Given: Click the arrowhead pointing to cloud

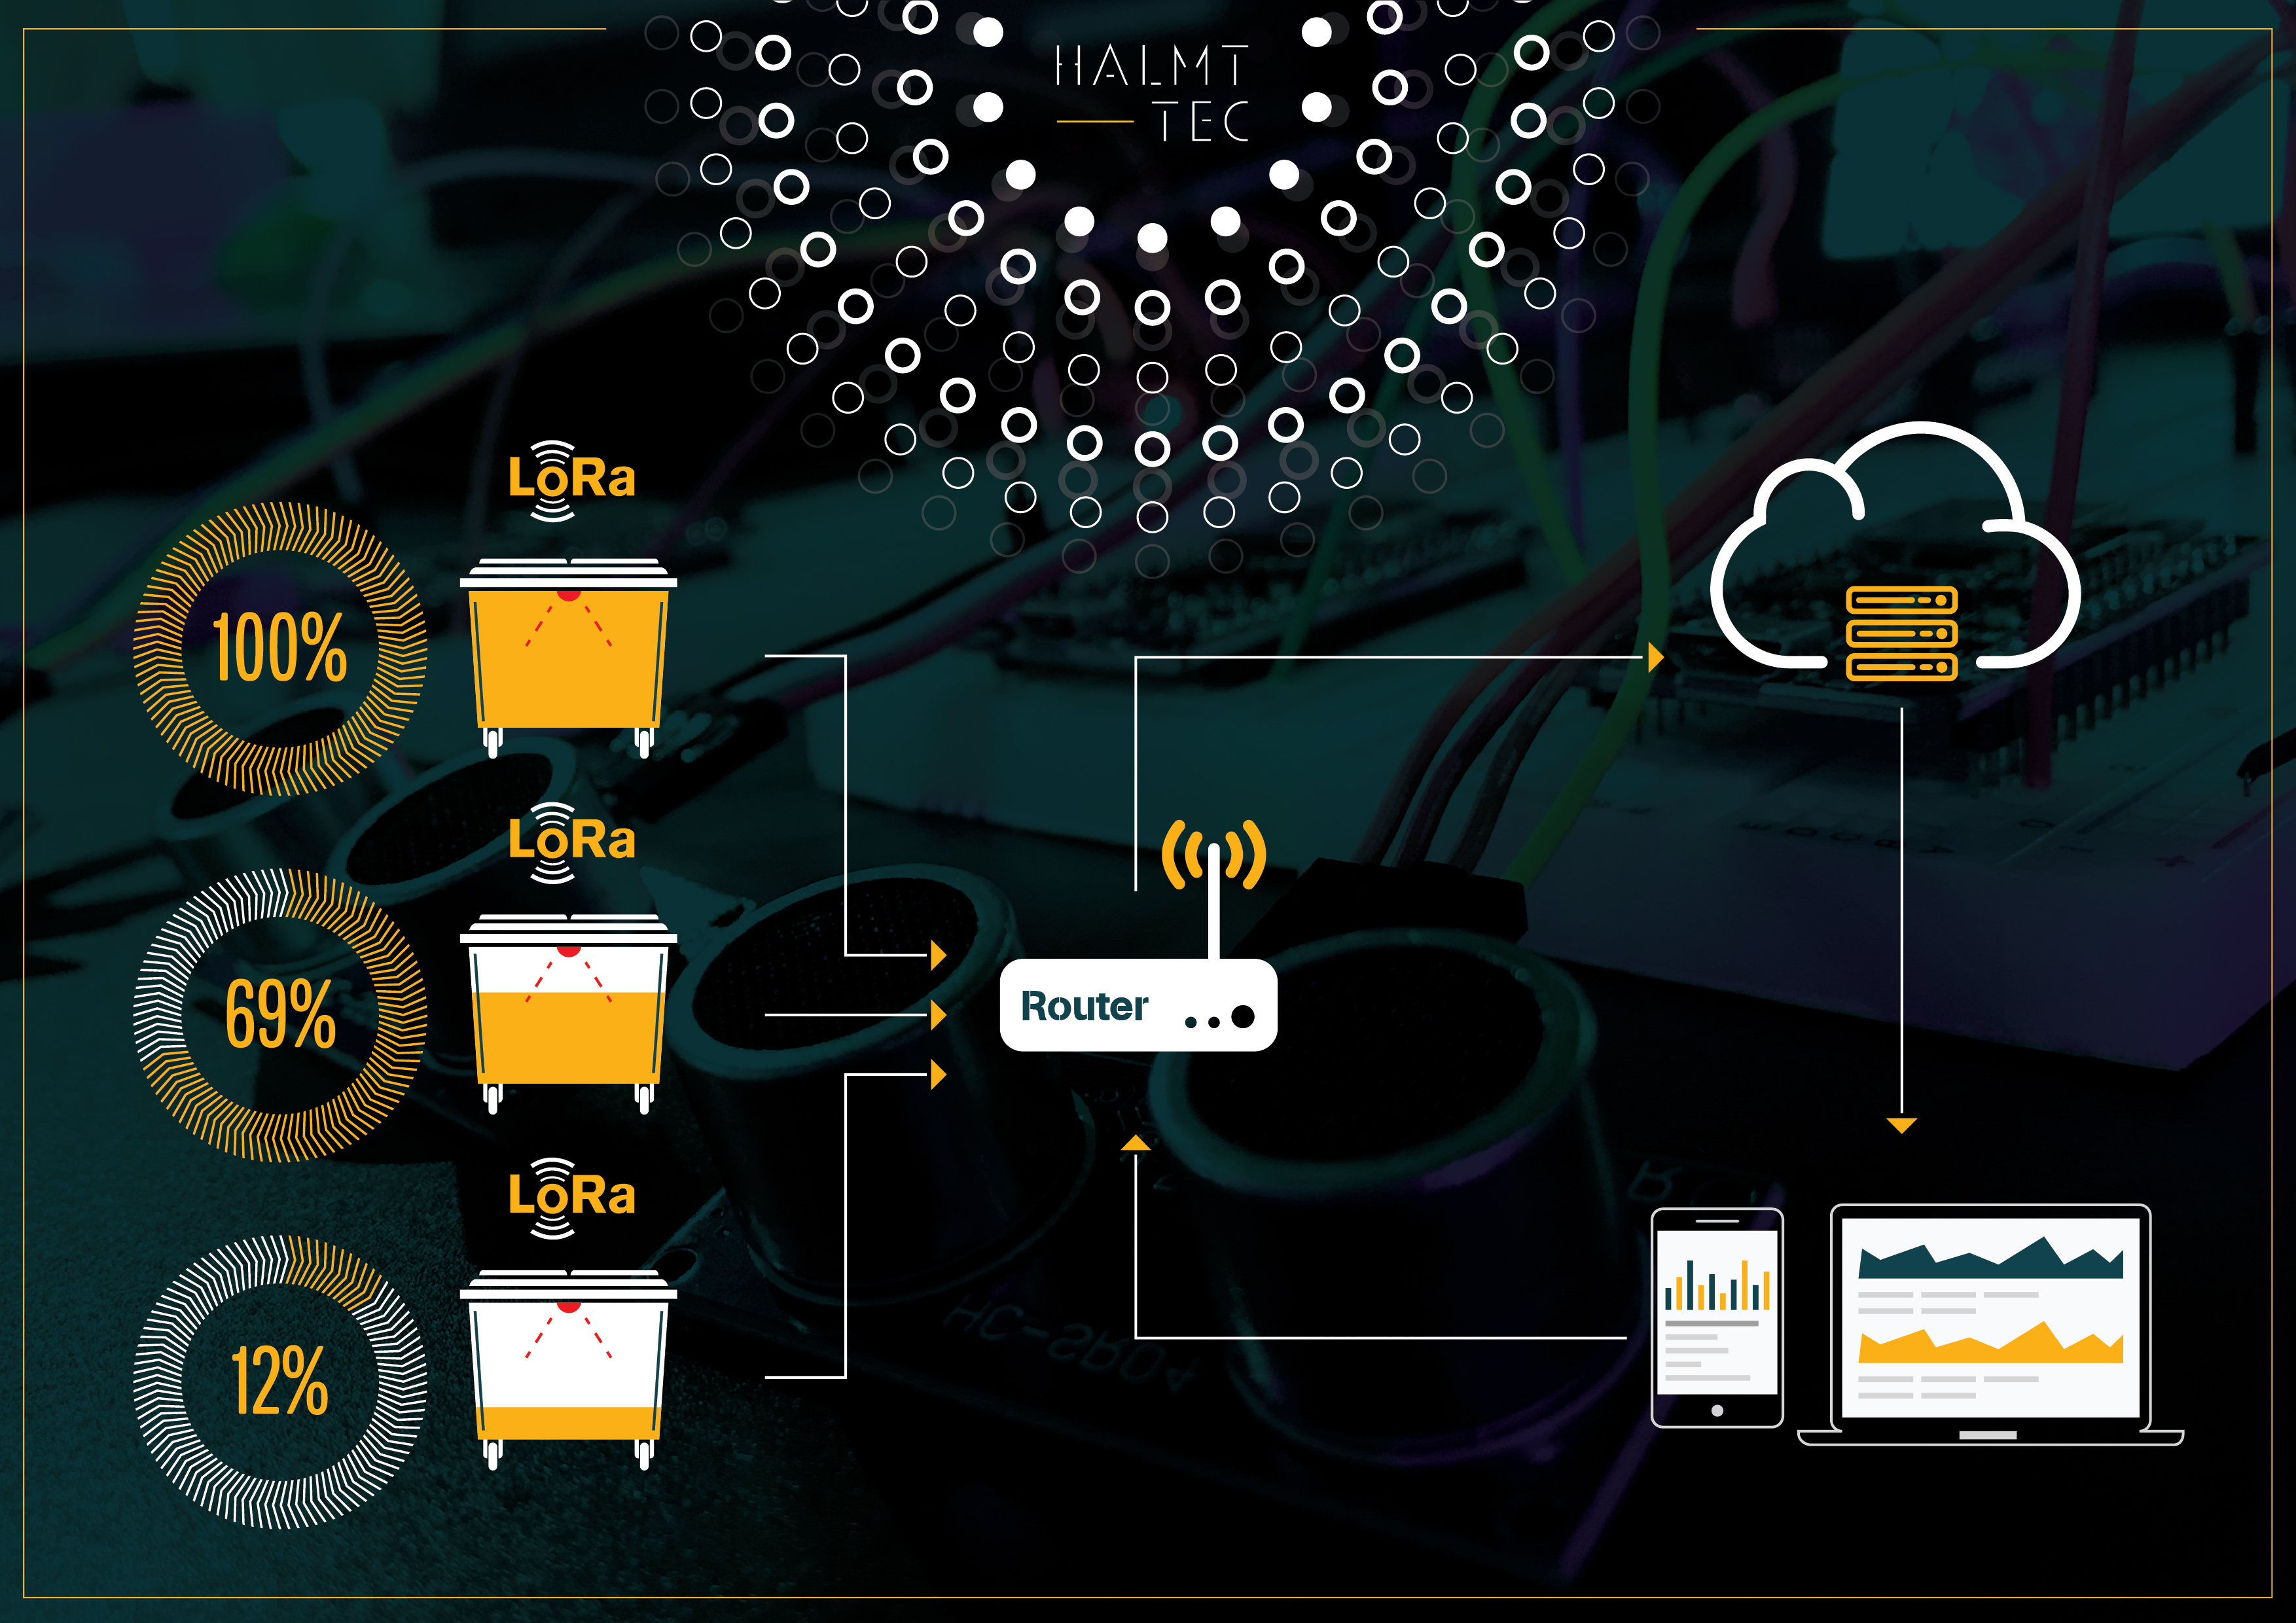Looking at the screenshot, I should coord(1655,657).
